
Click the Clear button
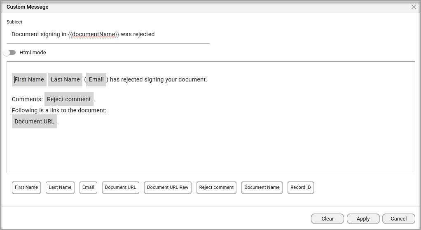[x=327, y=219]
